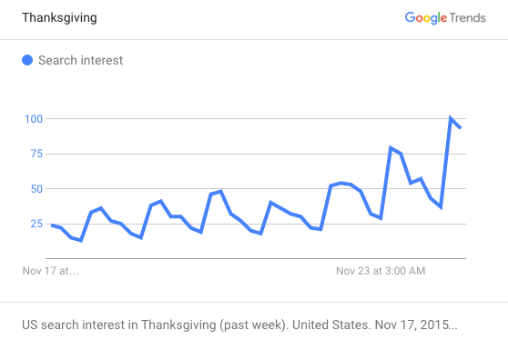Click the United States text in caption
The width and height of the screenshot is (508, 340).
coord(331,325)
